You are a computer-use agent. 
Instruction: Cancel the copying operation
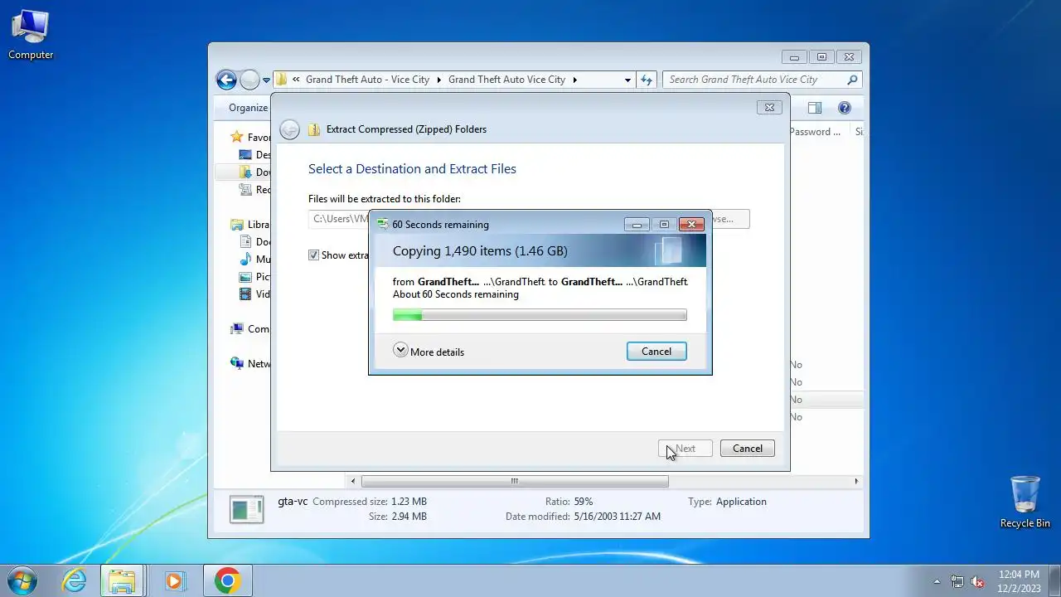pos(656,352)
